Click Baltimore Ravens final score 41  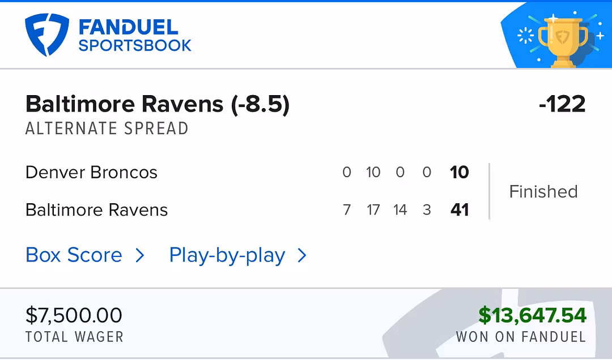(459, 210)
